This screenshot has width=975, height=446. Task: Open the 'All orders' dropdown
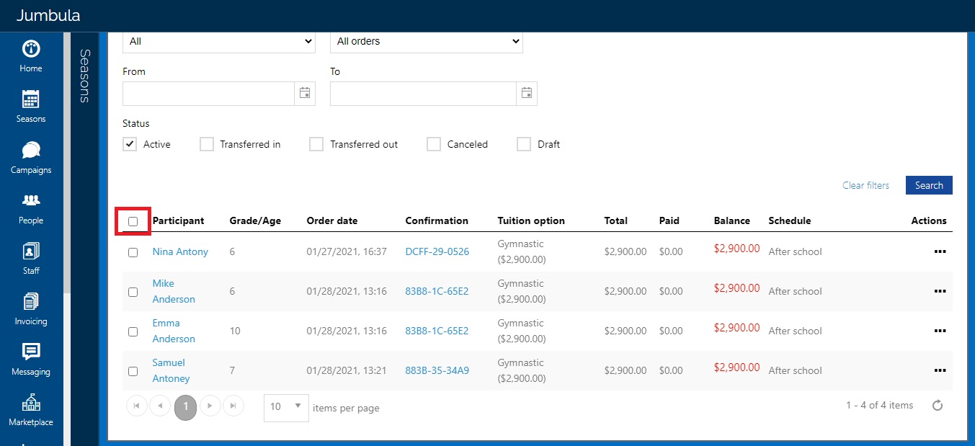click(427, 42)
